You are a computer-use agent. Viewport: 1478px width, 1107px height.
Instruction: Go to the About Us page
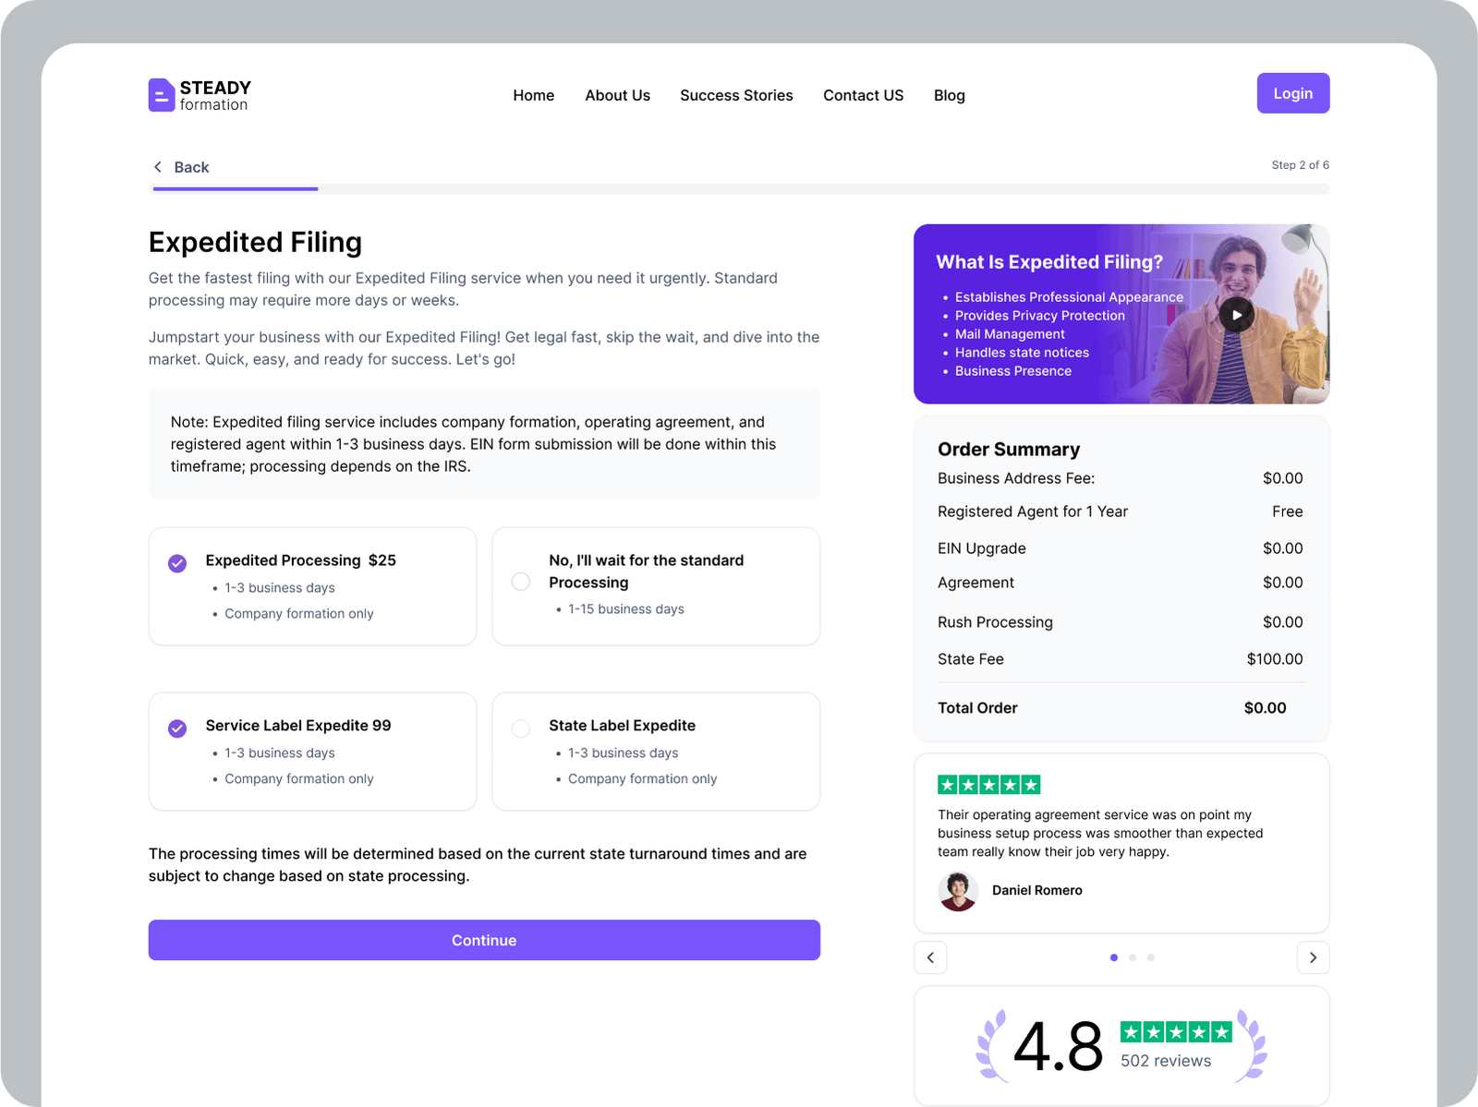click(617, 95)
